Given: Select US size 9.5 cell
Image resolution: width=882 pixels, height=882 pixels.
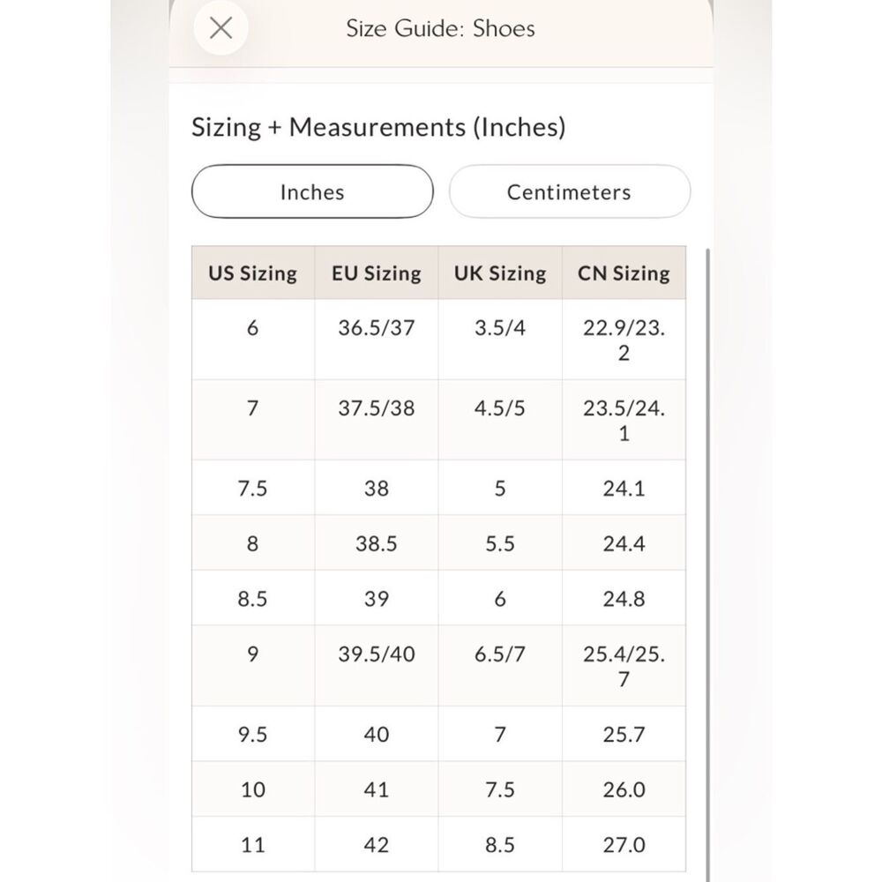Looking at the screenshot, I should tap(253, 734).
